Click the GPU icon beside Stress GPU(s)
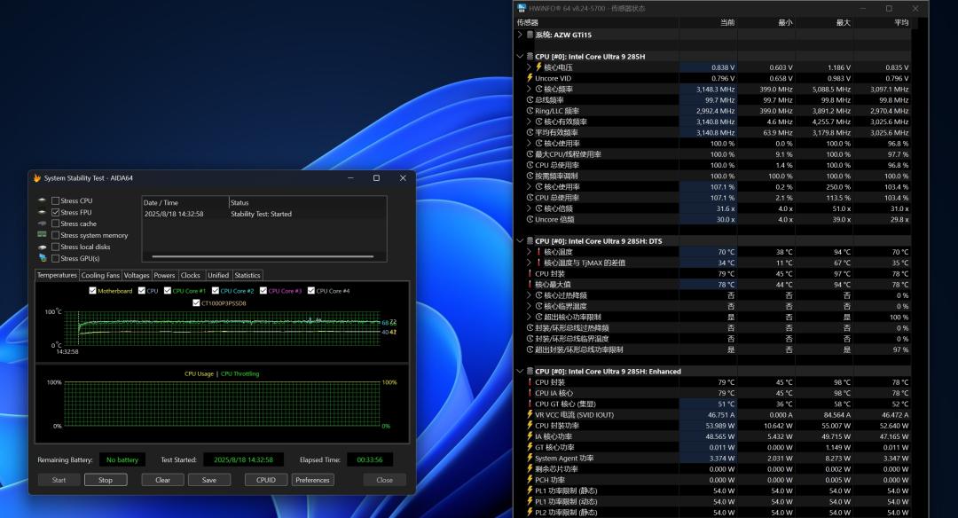The width and height of the screenshot is (958, 518). pyautogui.click(x=42, y=258)
